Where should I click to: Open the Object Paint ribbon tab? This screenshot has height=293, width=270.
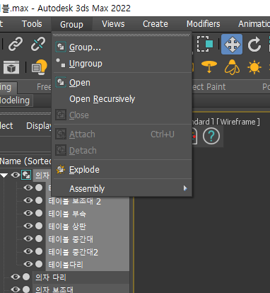209,87
